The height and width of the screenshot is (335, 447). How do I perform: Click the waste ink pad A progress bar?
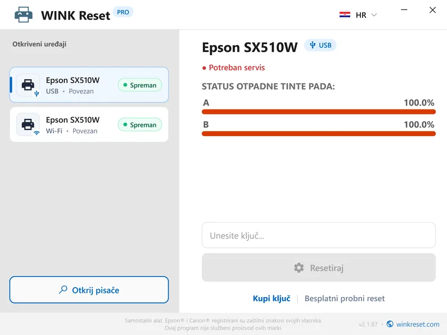point(318,112)
